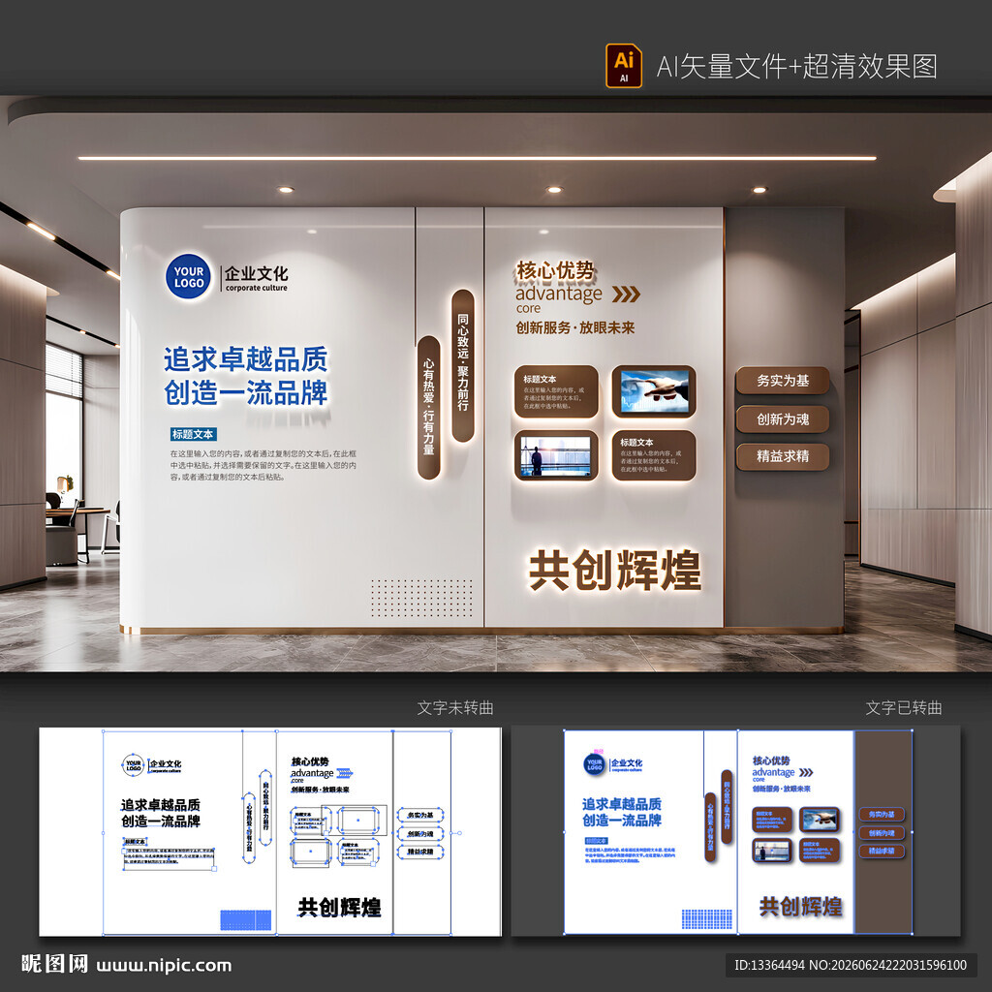
Task: Open the person silhouette photo thumbnail
Action: point(556,455)
